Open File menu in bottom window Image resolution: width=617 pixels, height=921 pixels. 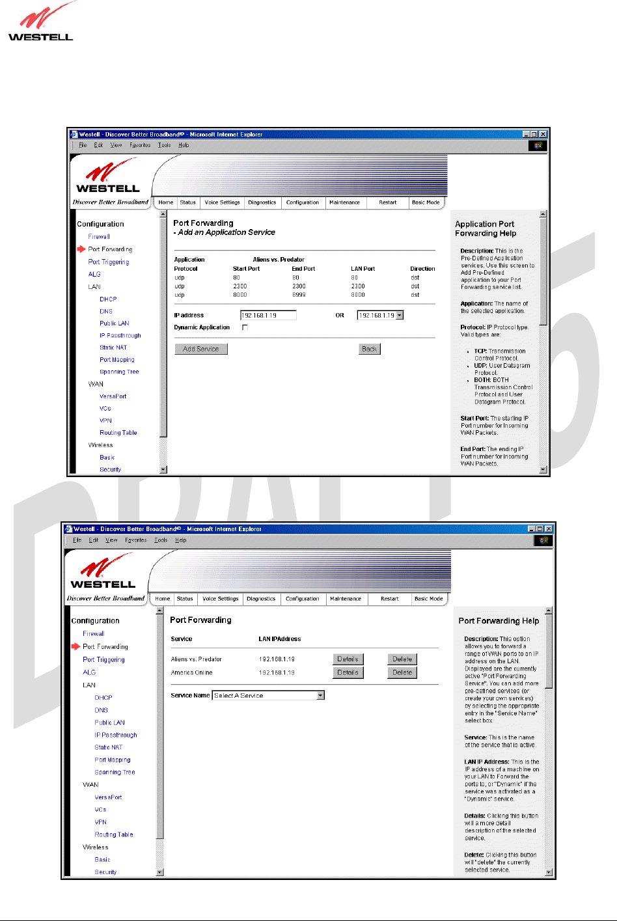click(x=77, y=540)
